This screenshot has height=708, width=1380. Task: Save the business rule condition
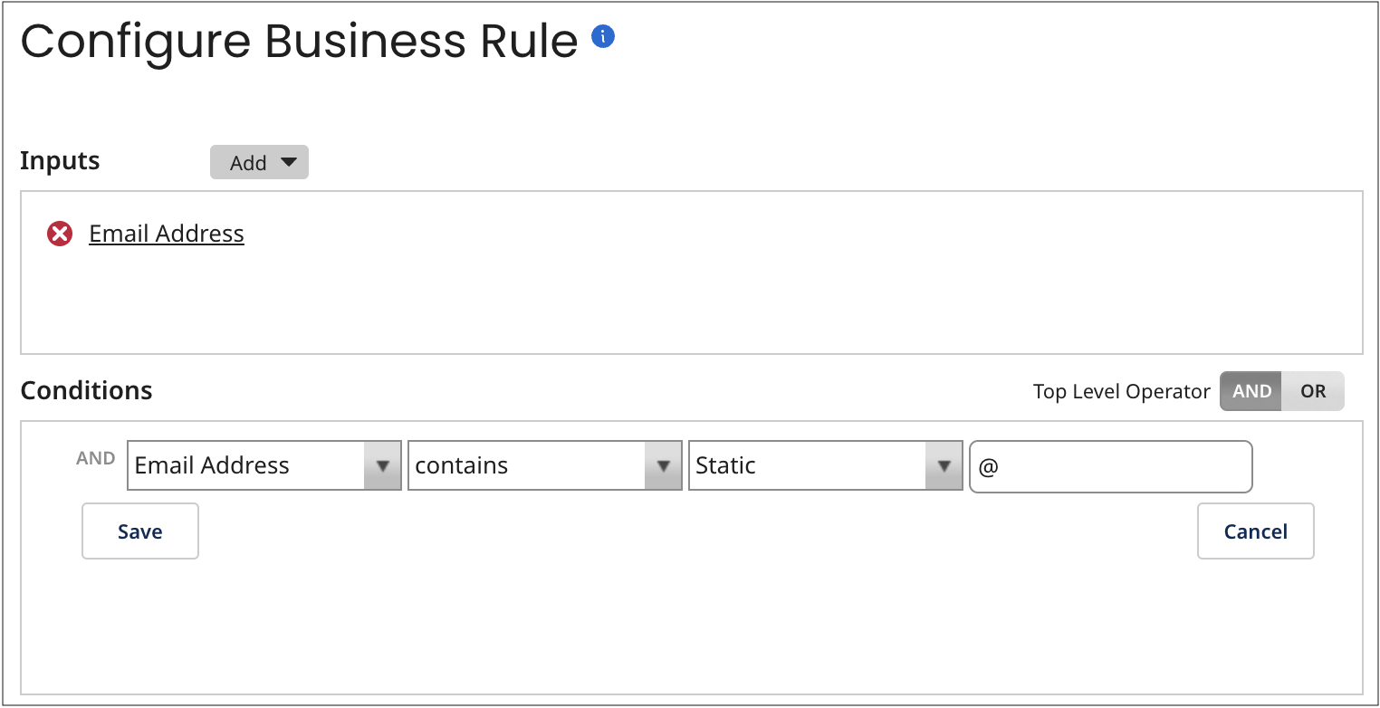pos(139,531)
